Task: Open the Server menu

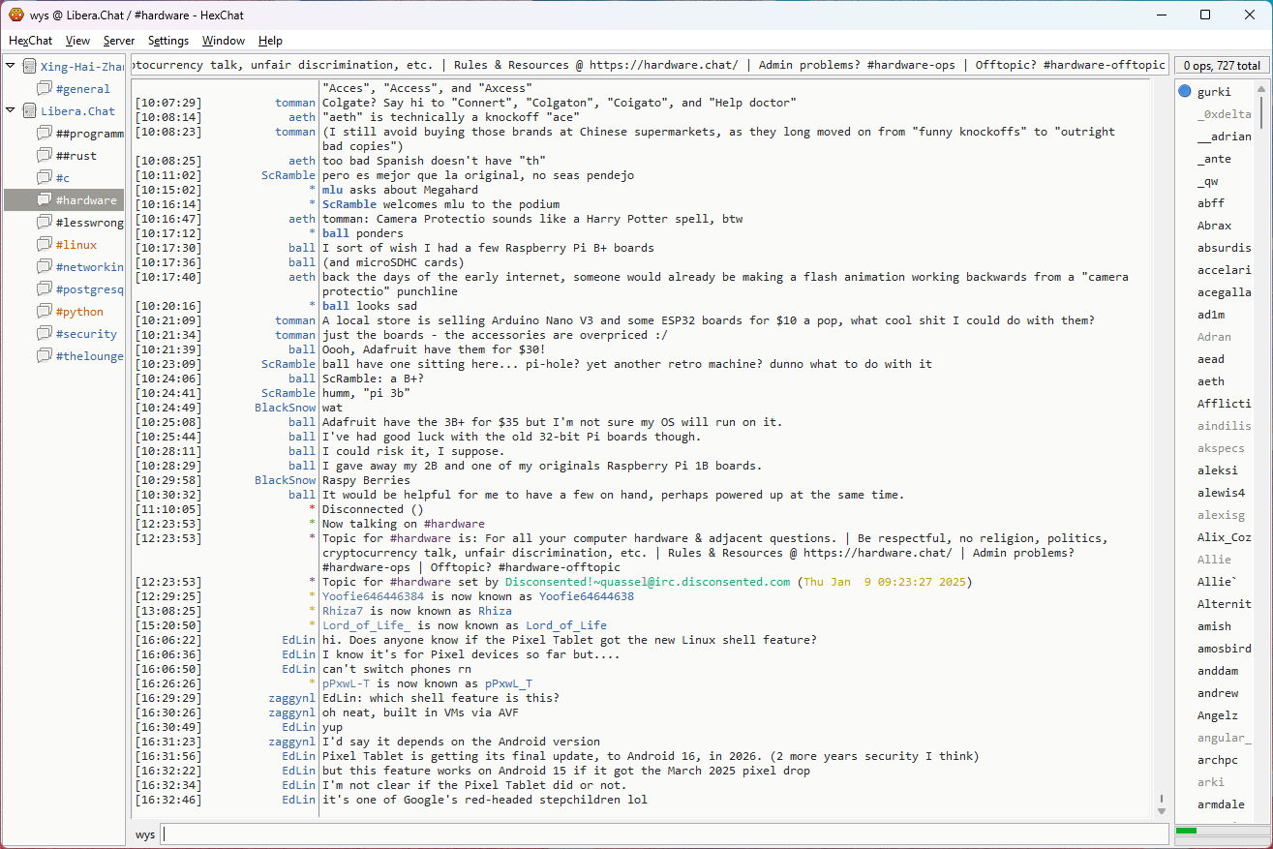Action: (119, 41)
